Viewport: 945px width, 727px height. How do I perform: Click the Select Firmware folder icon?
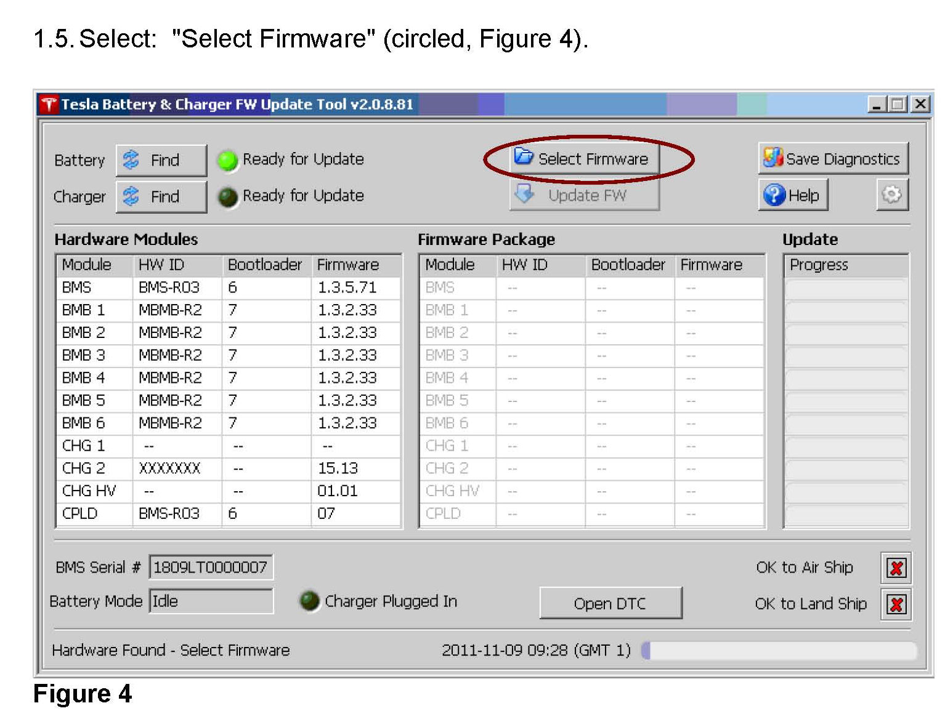pos(524,158)
